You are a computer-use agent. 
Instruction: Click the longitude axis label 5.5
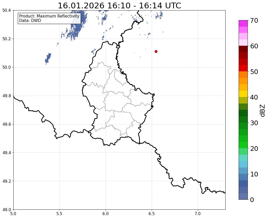(x=59, y=214)
